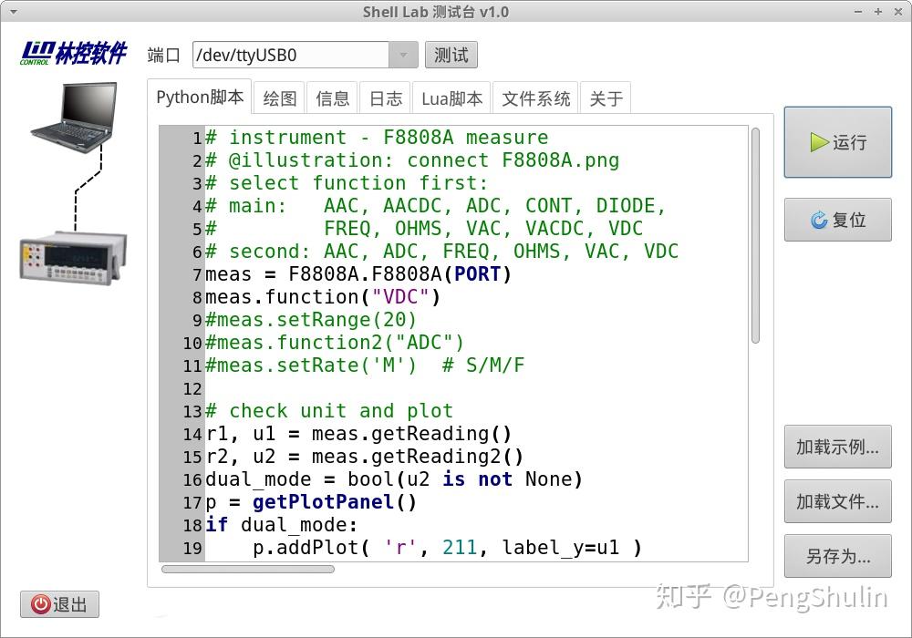Click line 10 '#meas.function2("ADC")'
This screenshot has height=638, width=912.
point(335,343)
